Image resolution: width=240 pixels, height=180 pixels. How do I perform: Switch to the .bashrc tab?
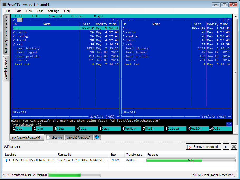pyautogui.click(x=55, y=138)
